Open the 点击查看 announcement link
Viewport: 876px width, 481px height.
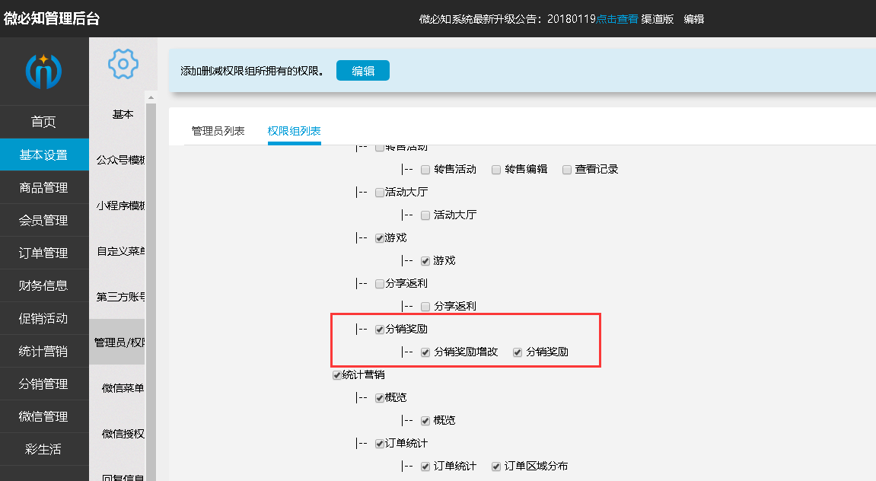[616, 19]
